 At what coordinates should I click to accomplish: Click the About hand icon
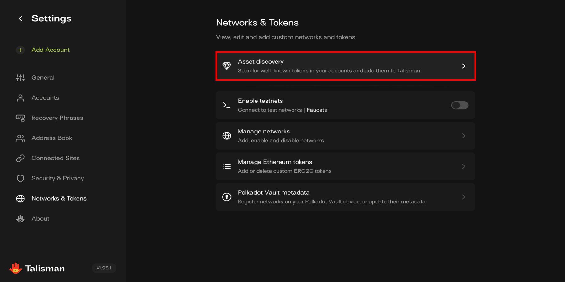coord(20,219)
